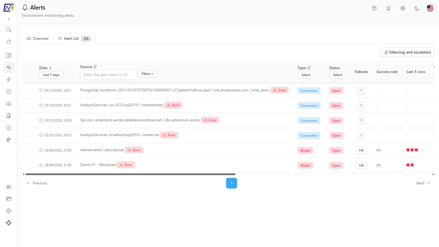Viewport: 439px width, 247px height.
Task: Open AnalysisServices ws-2022 internetsales alert
Action: point(122,105)
